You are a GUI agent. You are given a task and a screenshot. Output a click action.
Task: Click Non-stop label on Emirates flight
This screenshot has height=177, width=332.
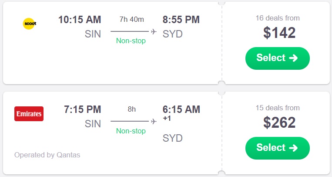point(131,131)
